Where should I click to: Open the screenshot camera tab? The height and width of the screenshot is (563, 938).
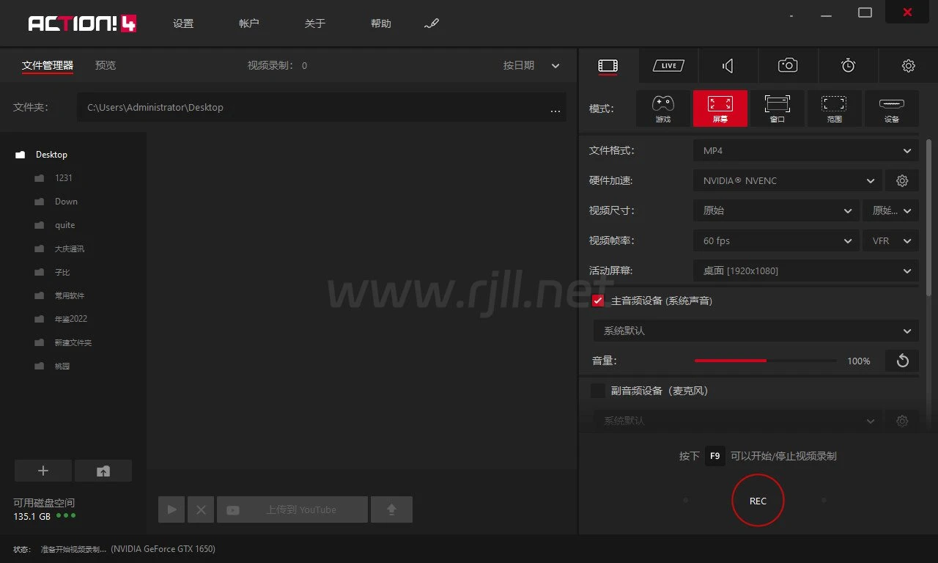pos(788,66)
